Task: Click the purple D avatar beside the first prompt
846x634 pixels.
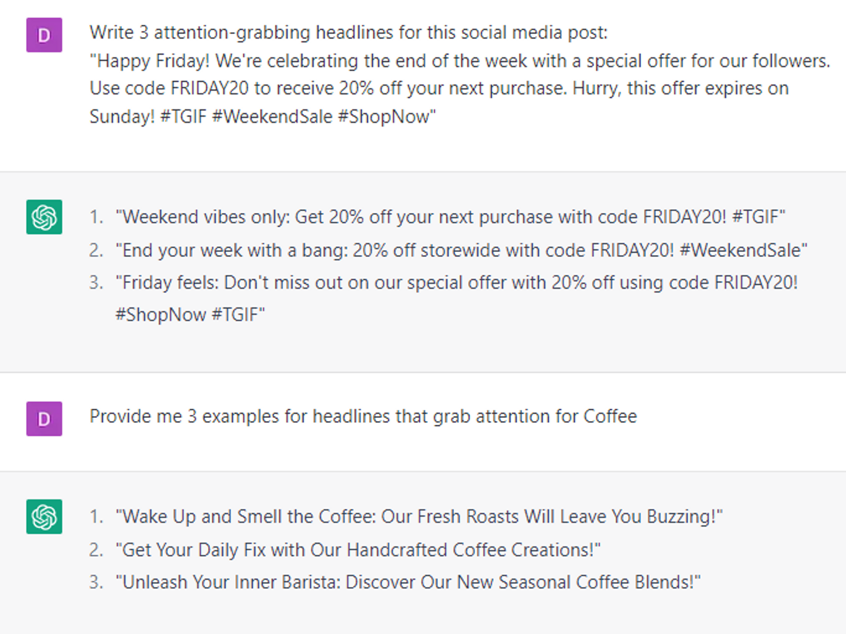Action: coord(44,35)
